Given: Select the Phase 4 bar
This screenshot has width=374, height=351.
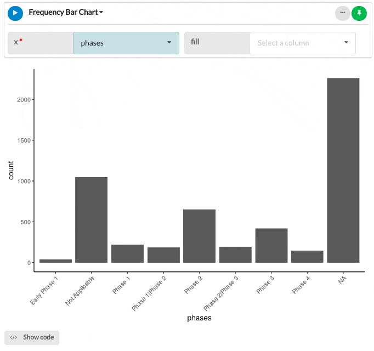Looking at the screenshot, I should [307, 257].
